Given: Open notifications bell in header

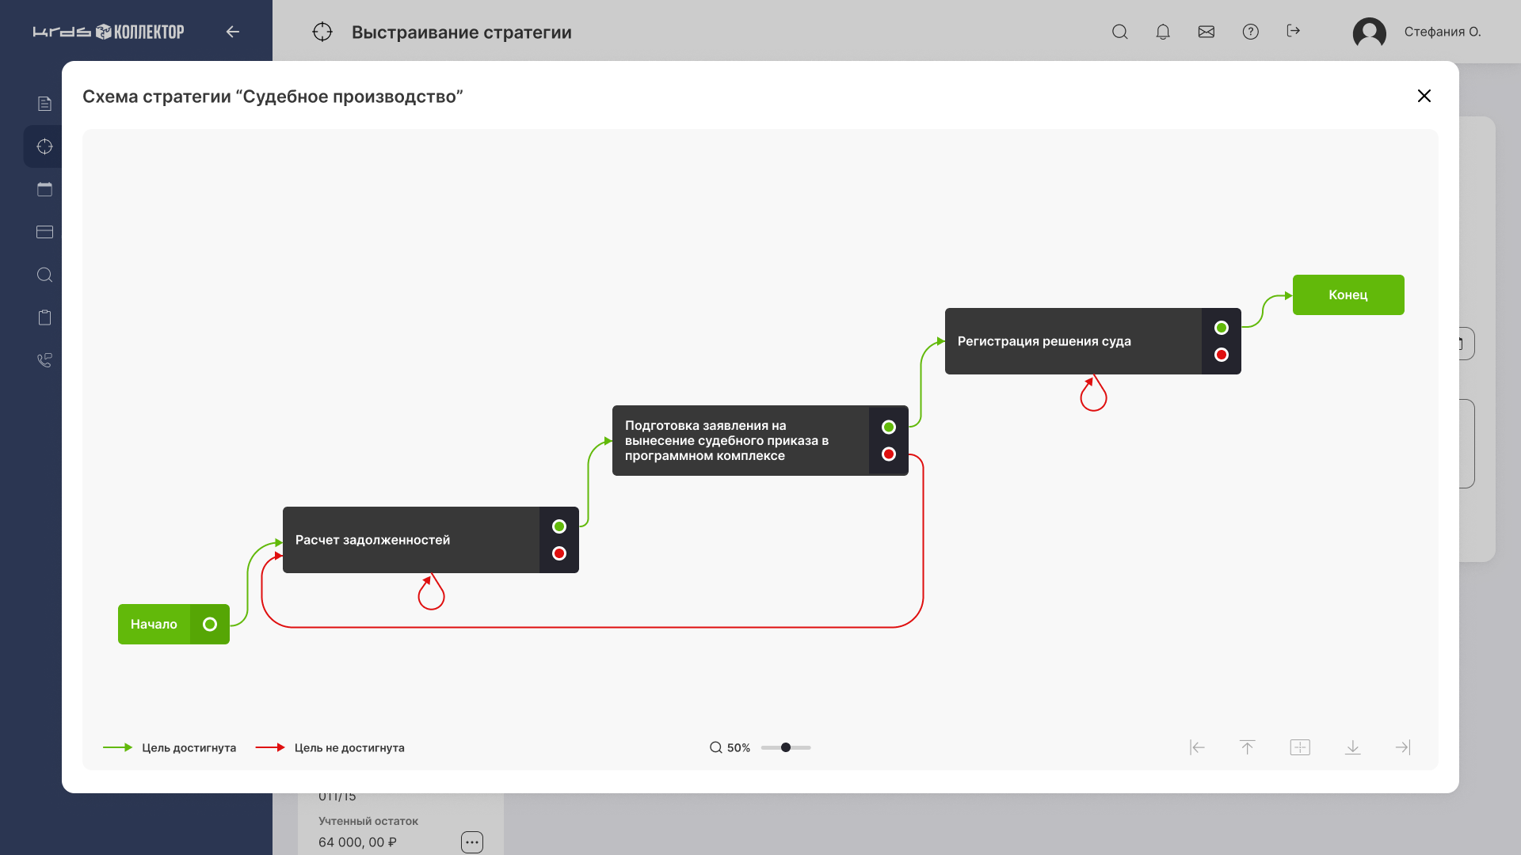Looking at the screenshot, I should (x=1163, y=32).
